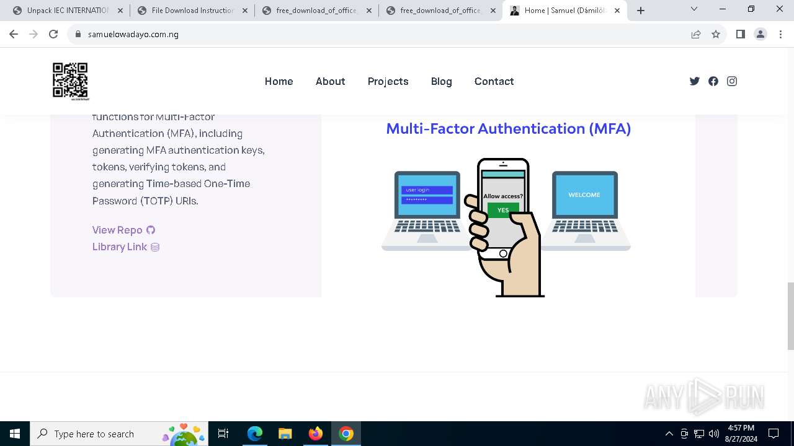Open the Facebook profile icon
794x446 pixels.
point(713,81)
